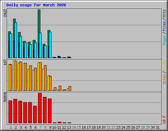This screenshot has height=131, width=168.
Task: Click the red KB bar for day 1
Action: (x=10, y=112)
